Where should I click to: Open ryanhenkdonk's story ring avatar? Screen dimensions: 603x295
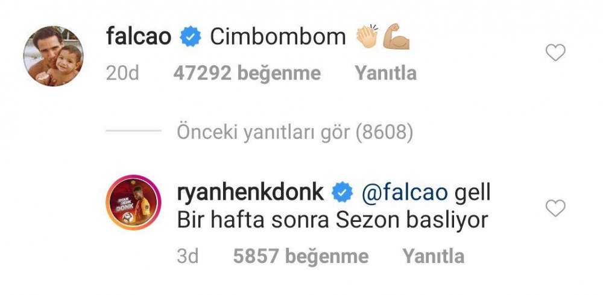[x=133, y=202]
